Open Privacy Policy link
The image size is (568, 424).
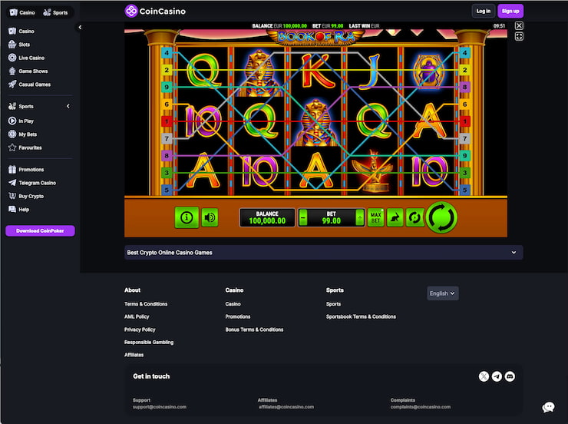[140, 330]
